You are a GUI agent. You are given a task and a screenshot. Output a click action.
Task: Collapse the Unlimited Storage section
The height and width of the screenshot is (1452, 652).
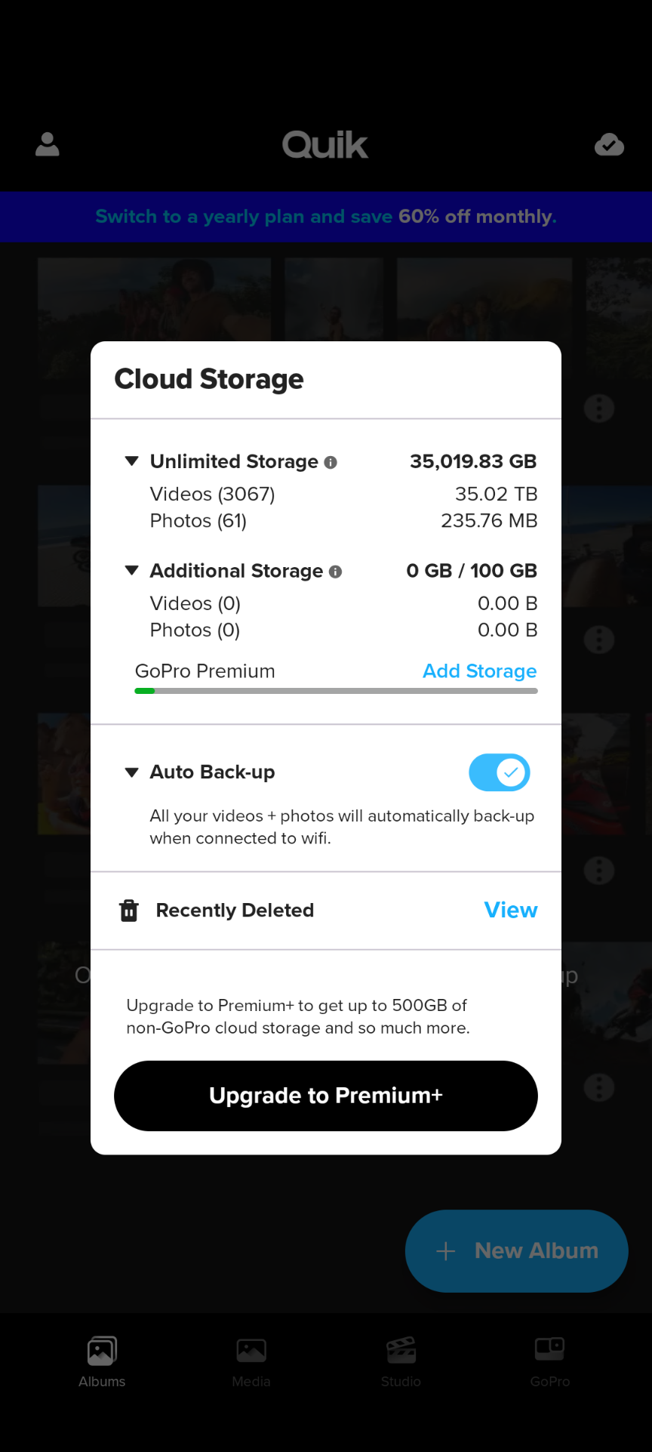[132, 461]
